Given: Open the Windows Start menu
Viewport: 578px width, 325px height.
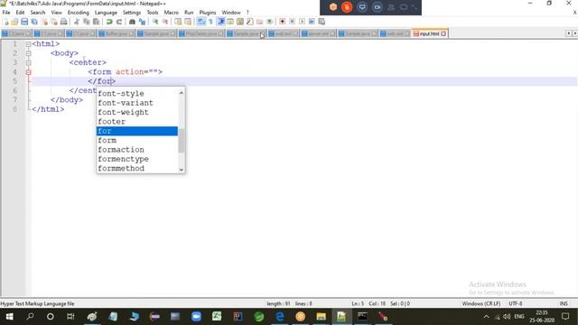Looking at the screenshot, I should click(10, 317).
